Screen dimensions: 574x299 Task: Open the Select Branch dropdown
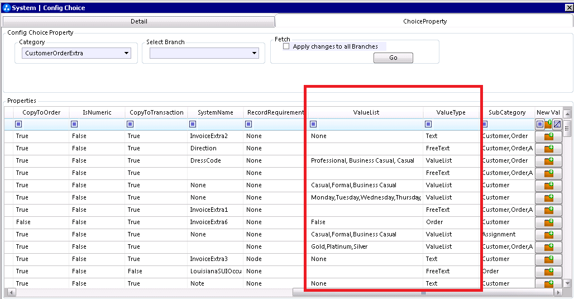coord(204,53)
